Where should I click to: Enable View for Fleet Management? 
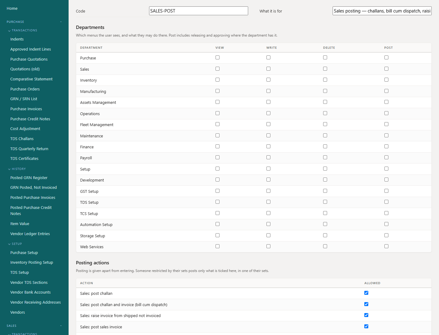(x=217, y=124)
